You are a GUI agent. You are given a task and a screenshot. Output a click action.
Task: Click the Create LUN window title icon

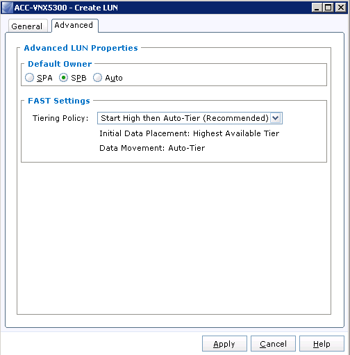pos(8,8)
